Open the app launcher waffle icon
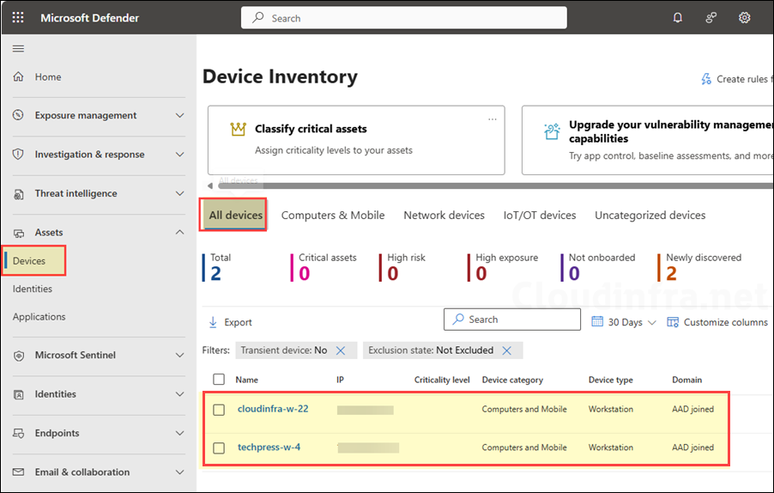The image size is (774, 493). pyautogui.click(x=18, y=18)
